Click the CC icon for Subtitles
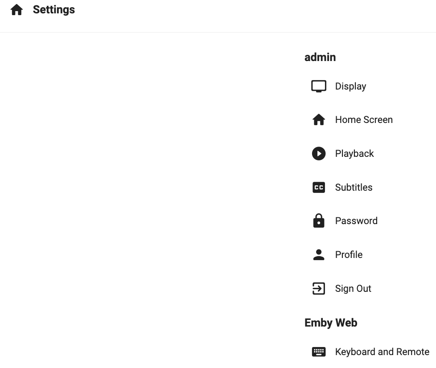Image resolution: width=436 pixels, height=368 pixels. pyautogui.click(x=319, y=188)
